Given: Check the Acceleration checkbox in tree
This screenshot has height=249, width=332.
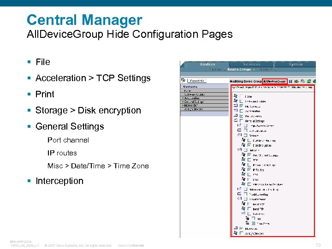Looking at the screenshot, I should coord(241,111).
